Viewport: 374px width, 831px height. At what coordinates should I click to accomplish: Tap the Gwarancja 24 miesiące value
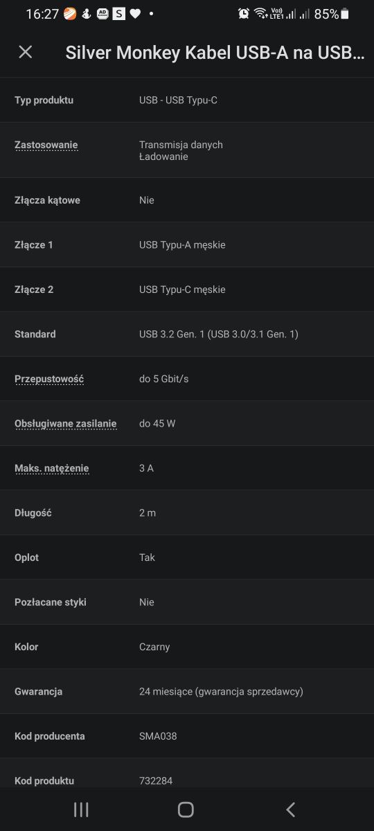pyautogui.click(x=221, y=691)
